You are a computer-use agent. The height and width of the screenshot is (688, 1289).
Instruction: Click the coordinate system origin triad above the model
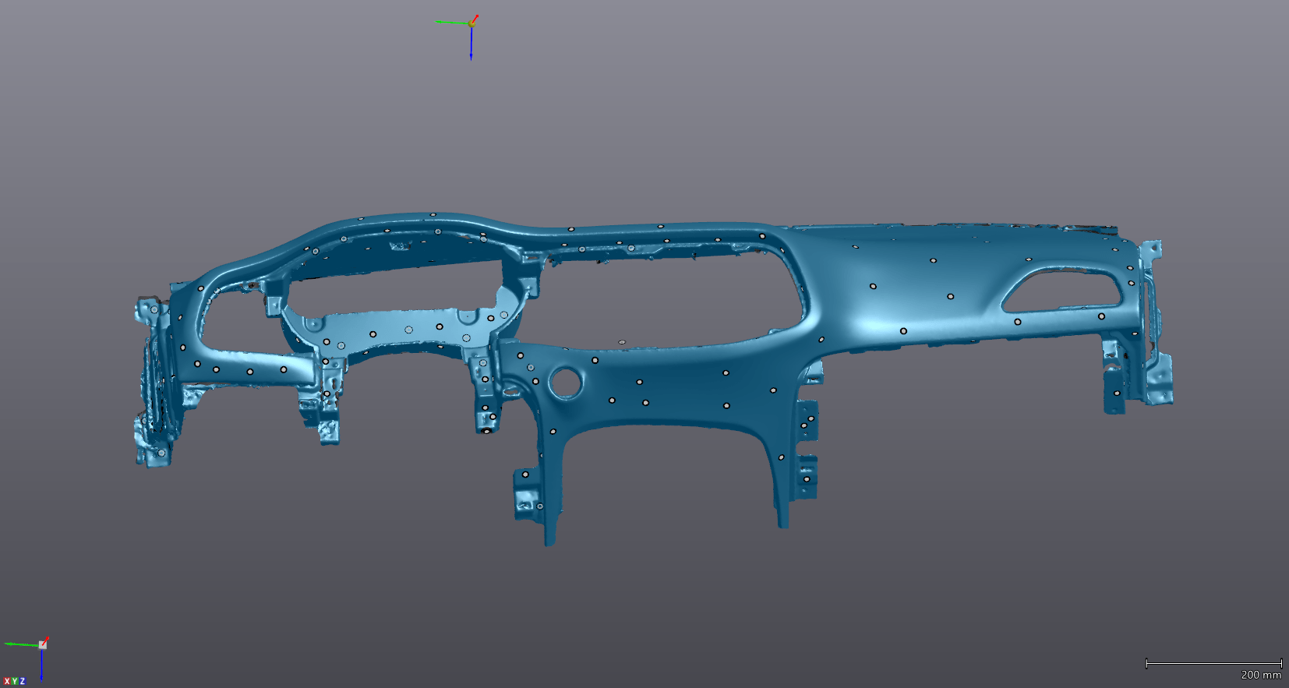(x=471, y=24)
